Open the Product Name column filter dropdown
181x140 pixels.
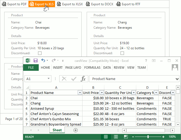click(x=80, y=93)
